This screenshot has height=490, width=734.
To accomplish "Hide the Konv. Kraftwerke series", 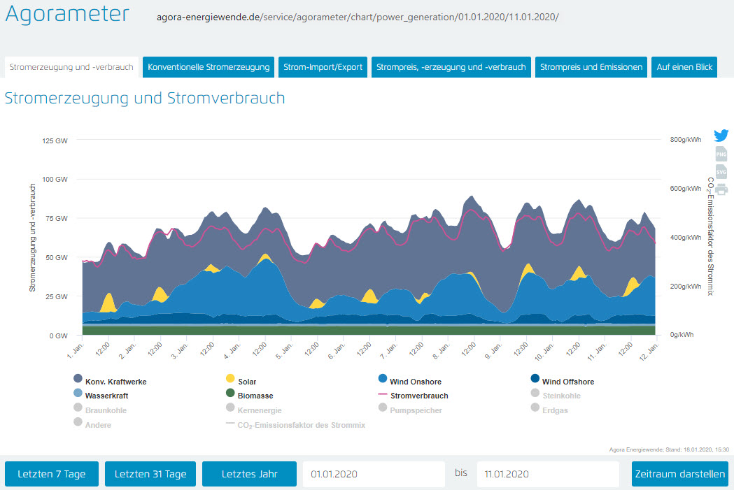I will 115,382.
